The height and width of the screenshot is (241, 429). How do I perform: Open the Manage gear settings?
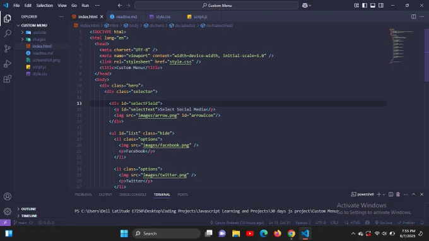(8, 211)
